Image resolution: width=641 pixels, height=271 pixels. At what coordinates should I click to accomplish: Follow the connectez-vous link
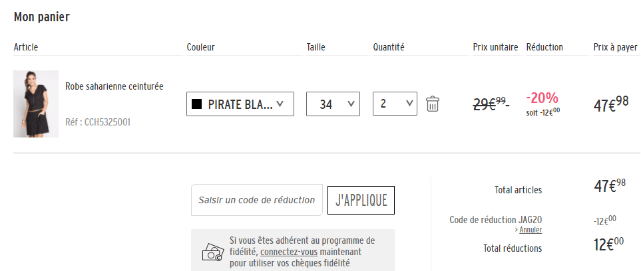[289, 252]
